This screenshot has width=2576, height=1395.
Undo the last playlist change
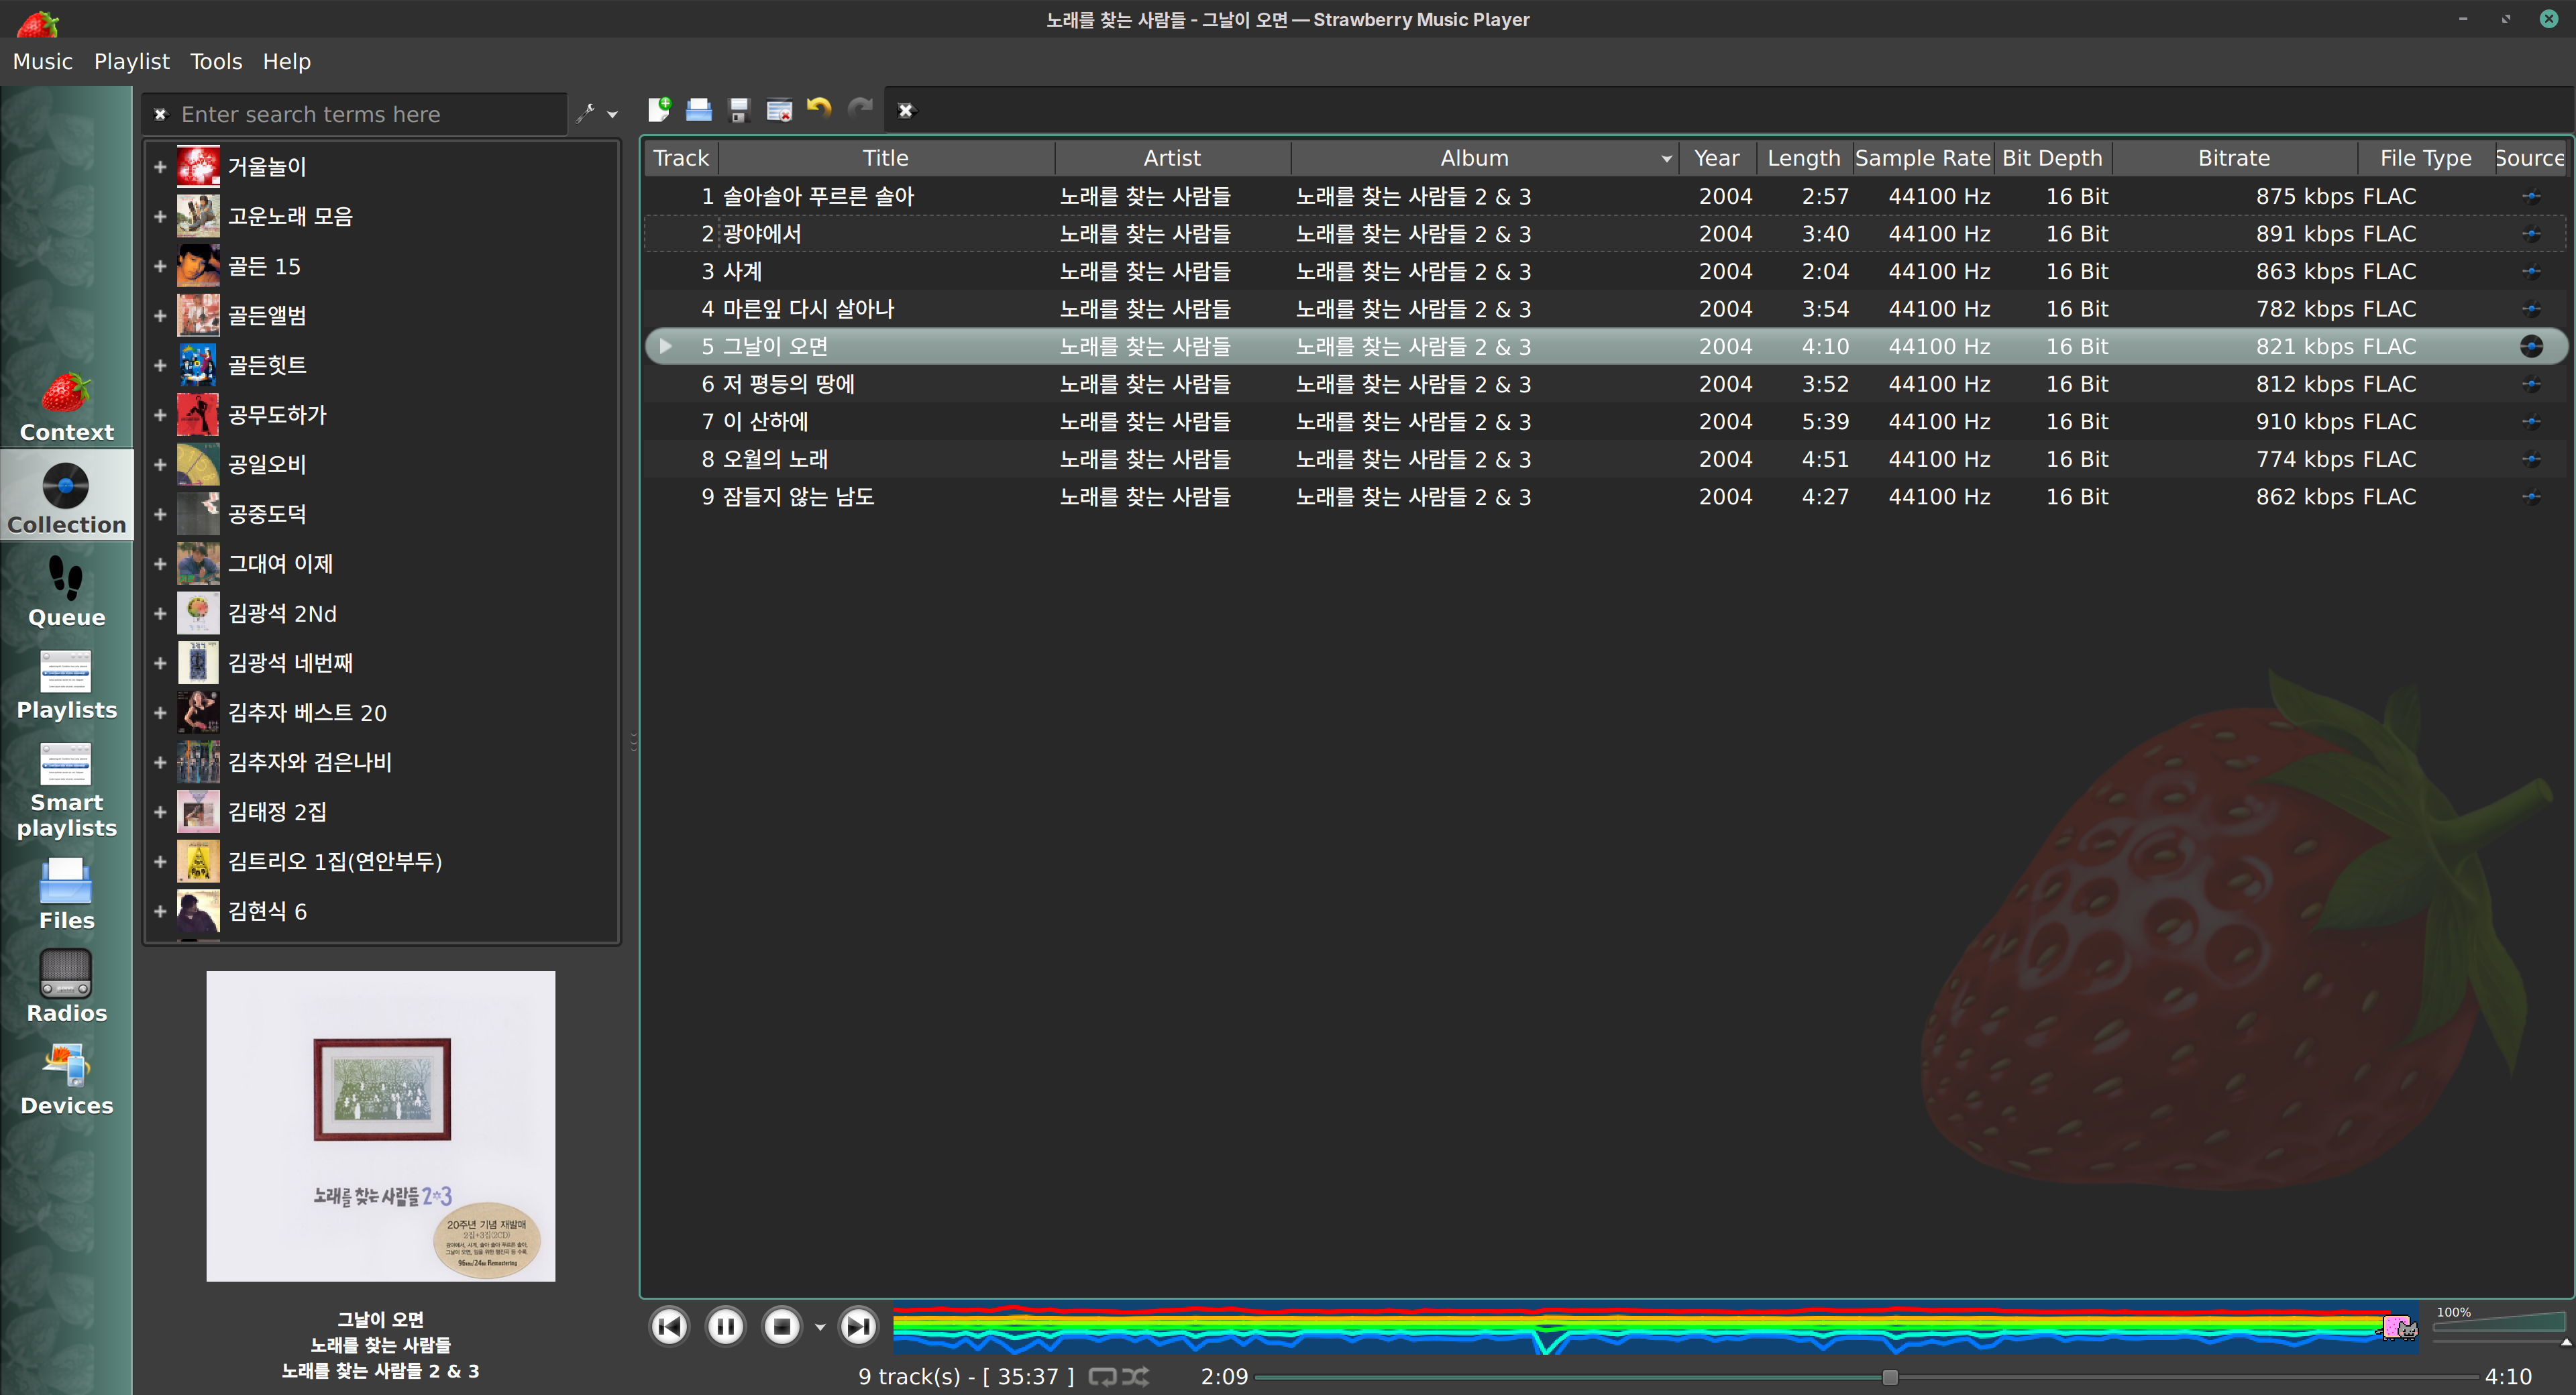[x=819, y=108]
